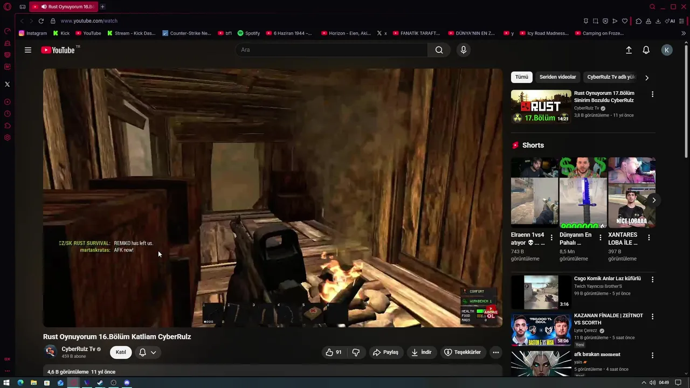
Task: Open the AI assistant button
Action: 670,21
